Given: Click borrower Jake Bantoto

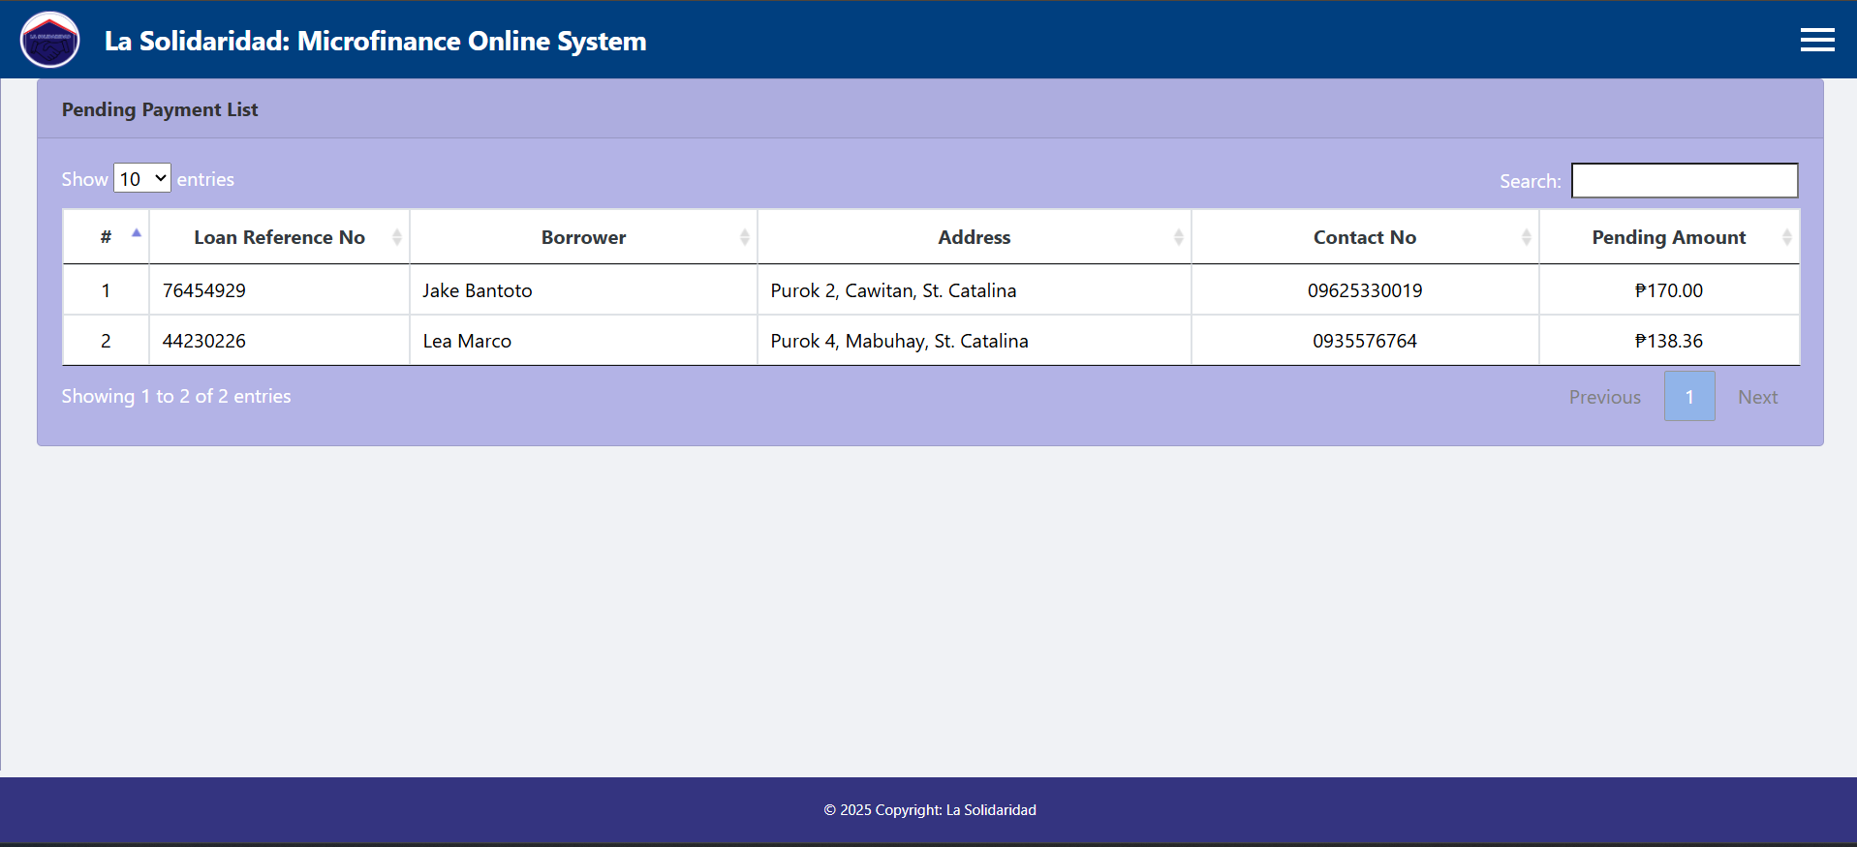Looking at the screenshot, I should click(478, 290).
